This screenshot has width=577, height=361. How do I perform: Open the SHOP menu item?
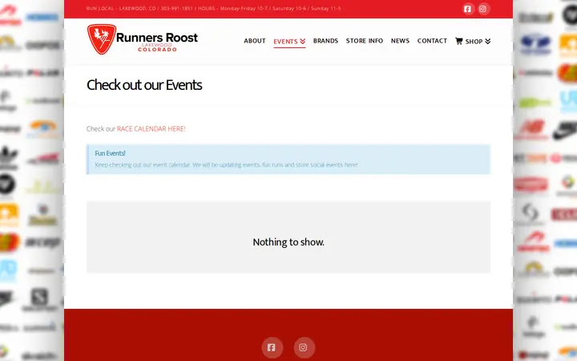[x=474, y=41]
